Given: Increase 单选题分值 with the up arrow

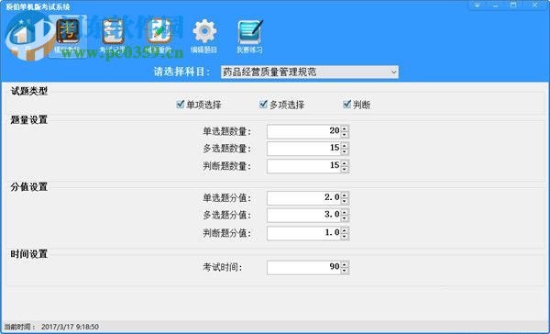Looking at the screenshot, I should tap(345, 195).
